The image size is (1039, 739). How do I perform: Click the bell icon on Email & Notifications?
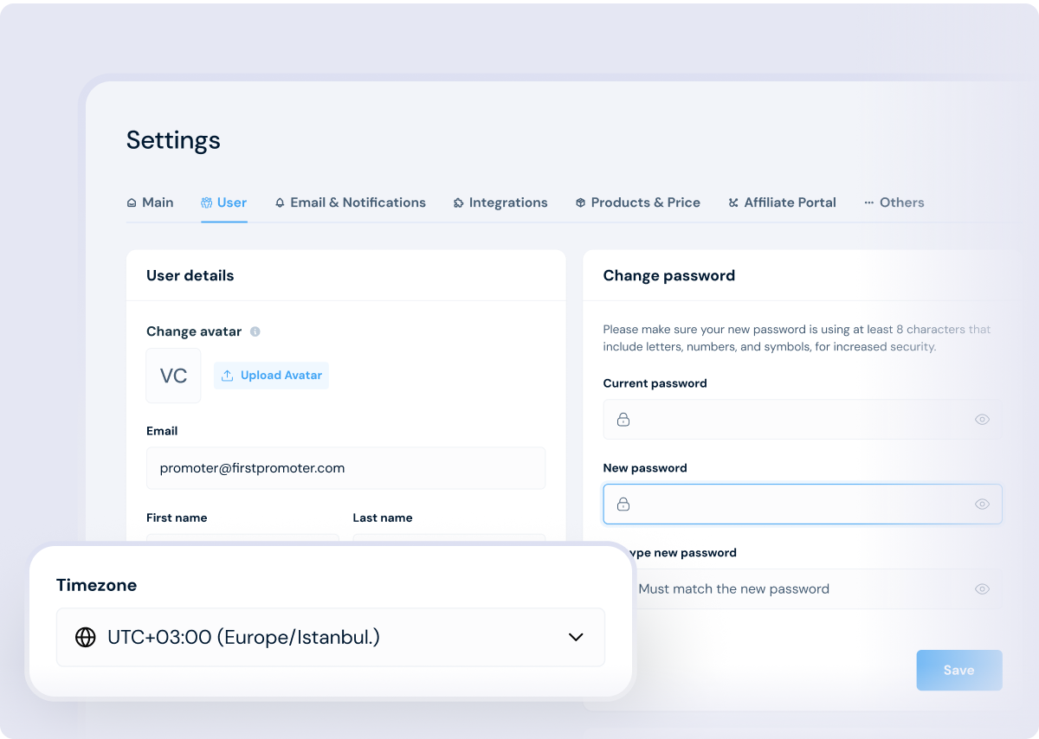point(280,203)
